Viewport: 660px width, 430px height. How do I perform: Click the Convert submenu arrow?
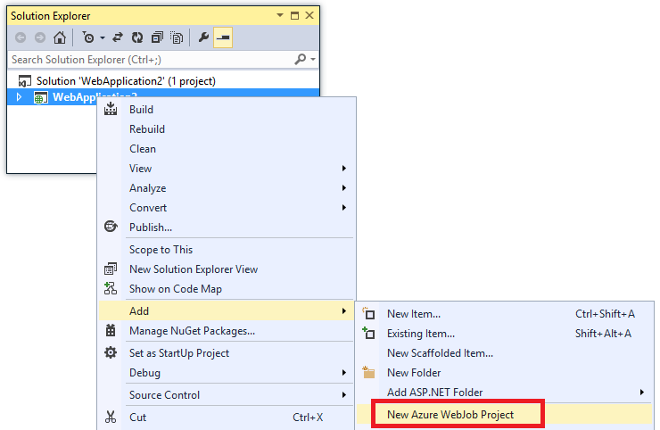click(344, 208)
